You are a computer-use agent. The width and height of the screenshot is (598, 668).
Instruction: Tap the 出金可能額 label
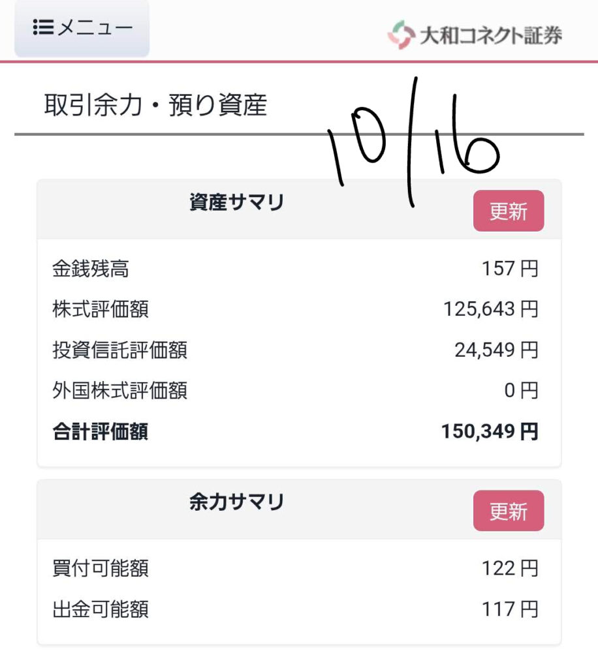pos(101,609)
